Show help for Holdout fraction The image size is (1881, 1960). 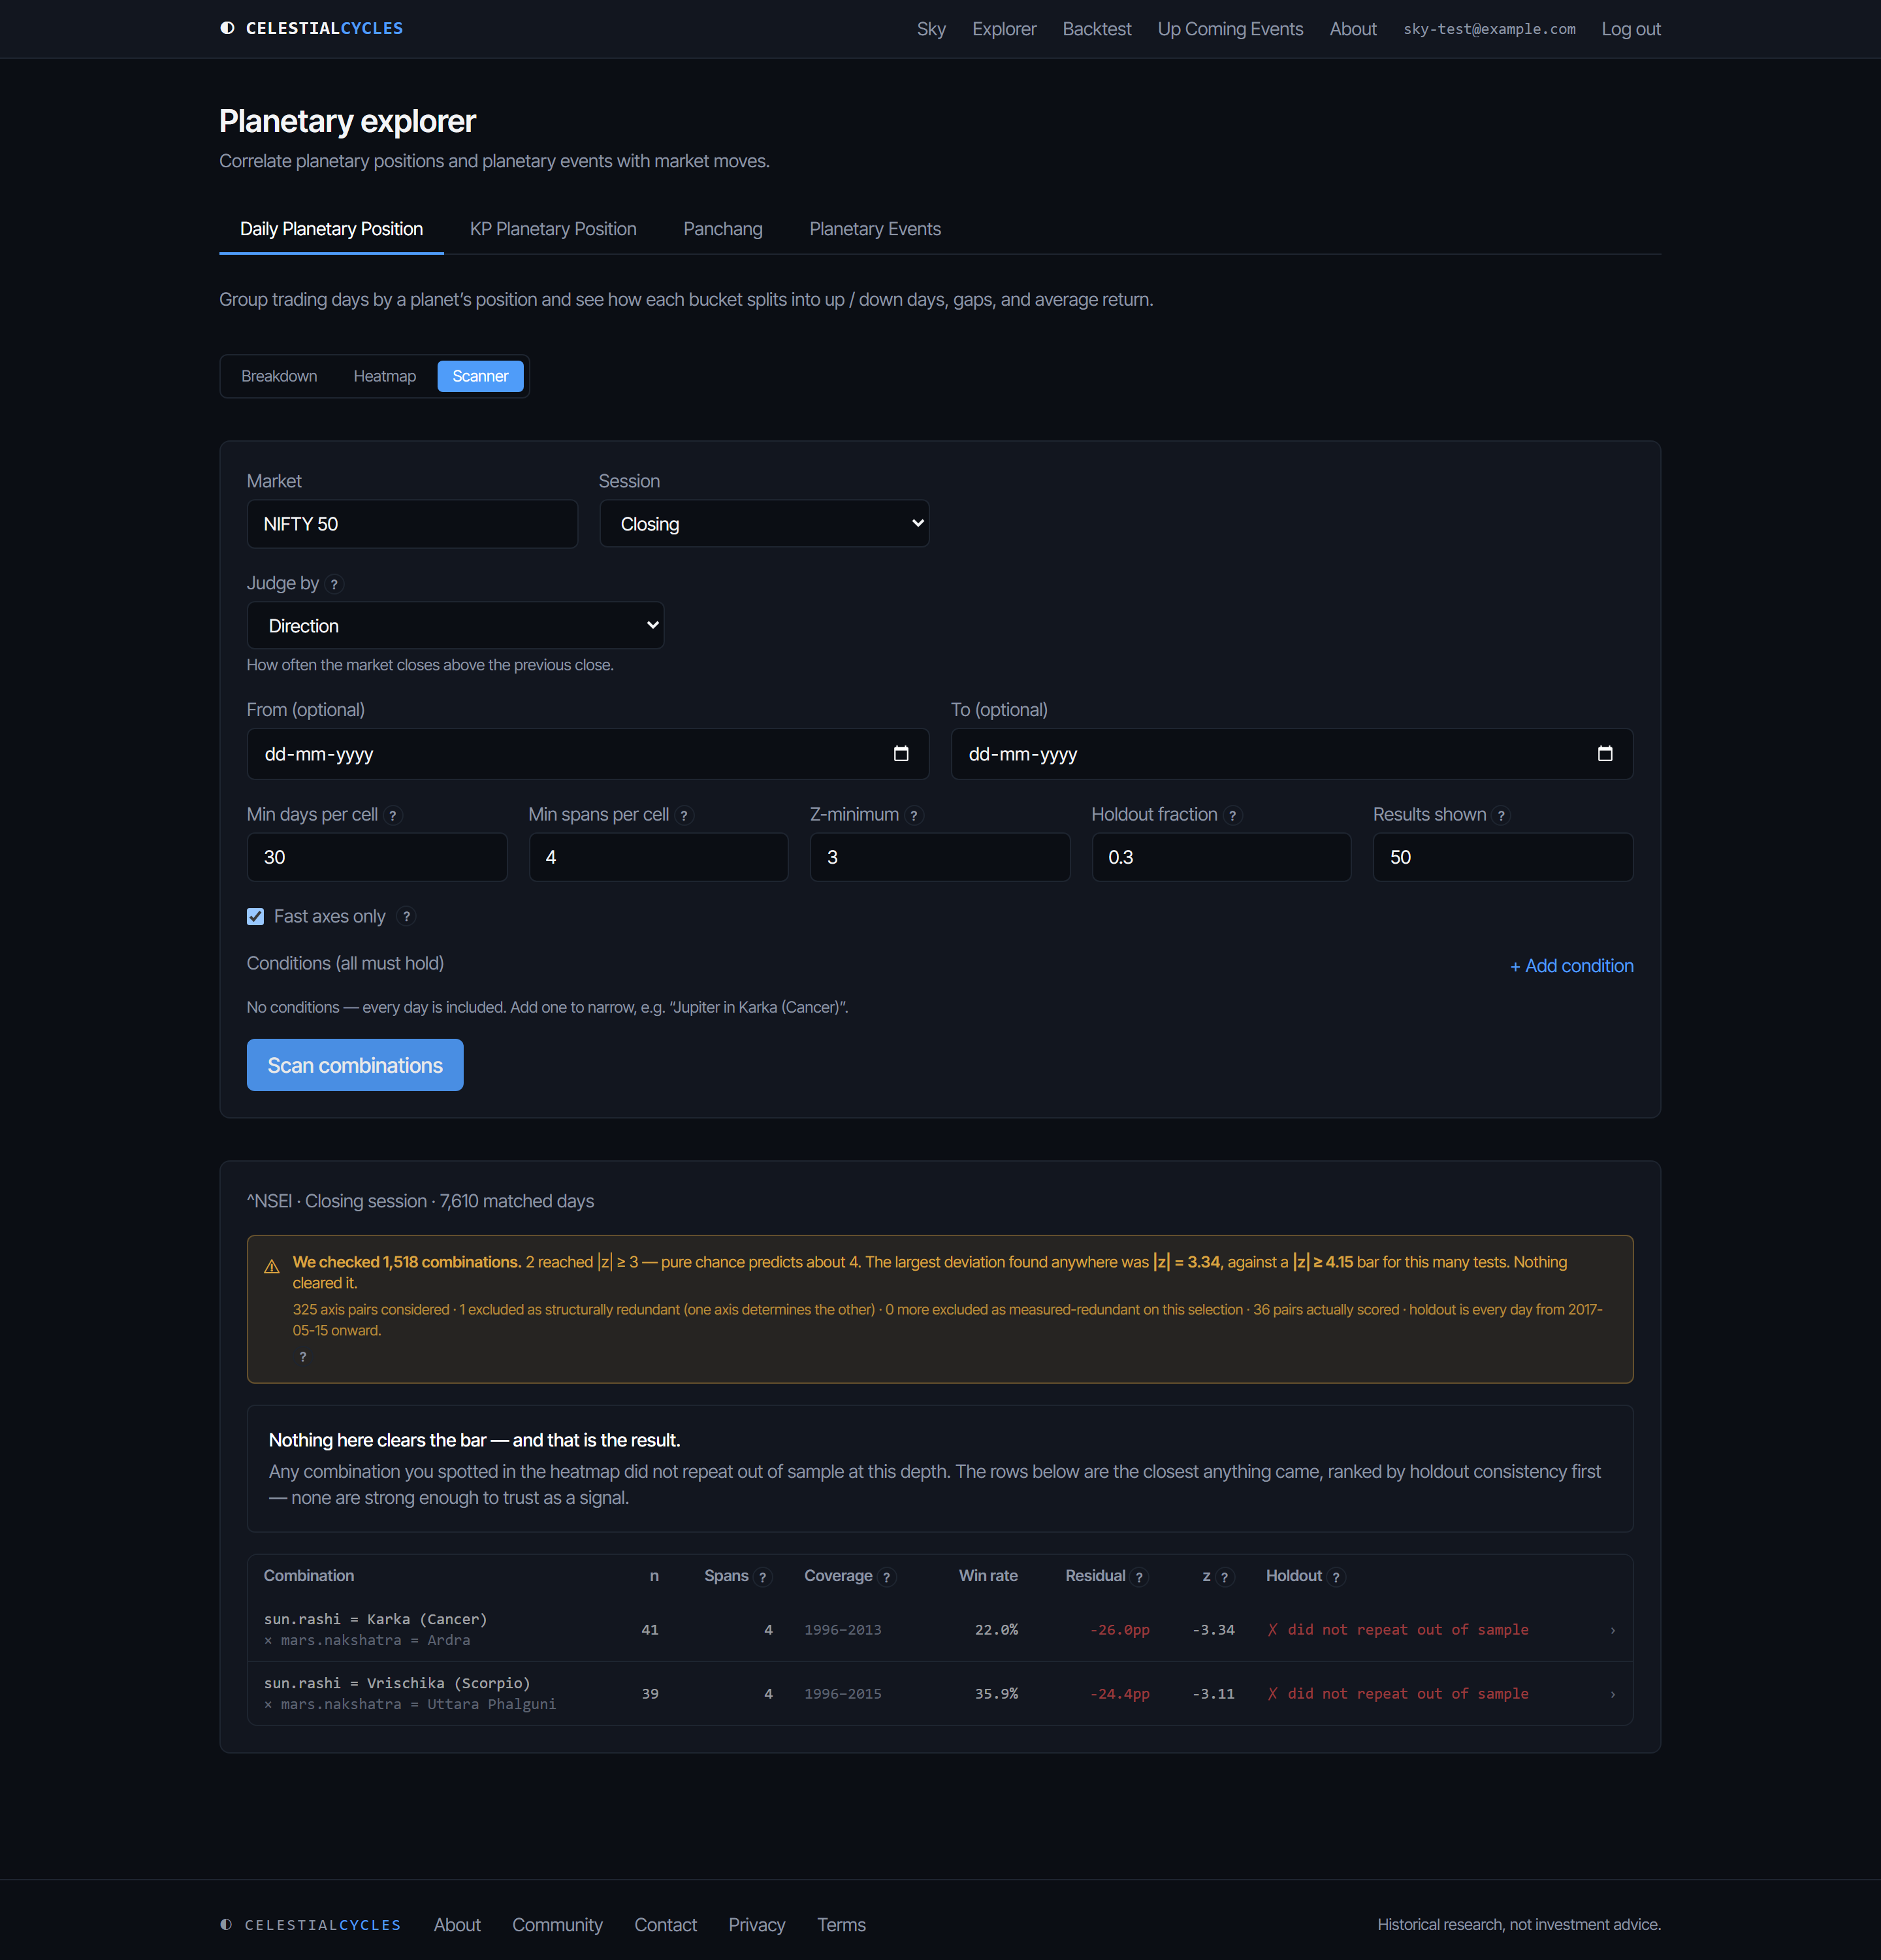click(1232, 816)
